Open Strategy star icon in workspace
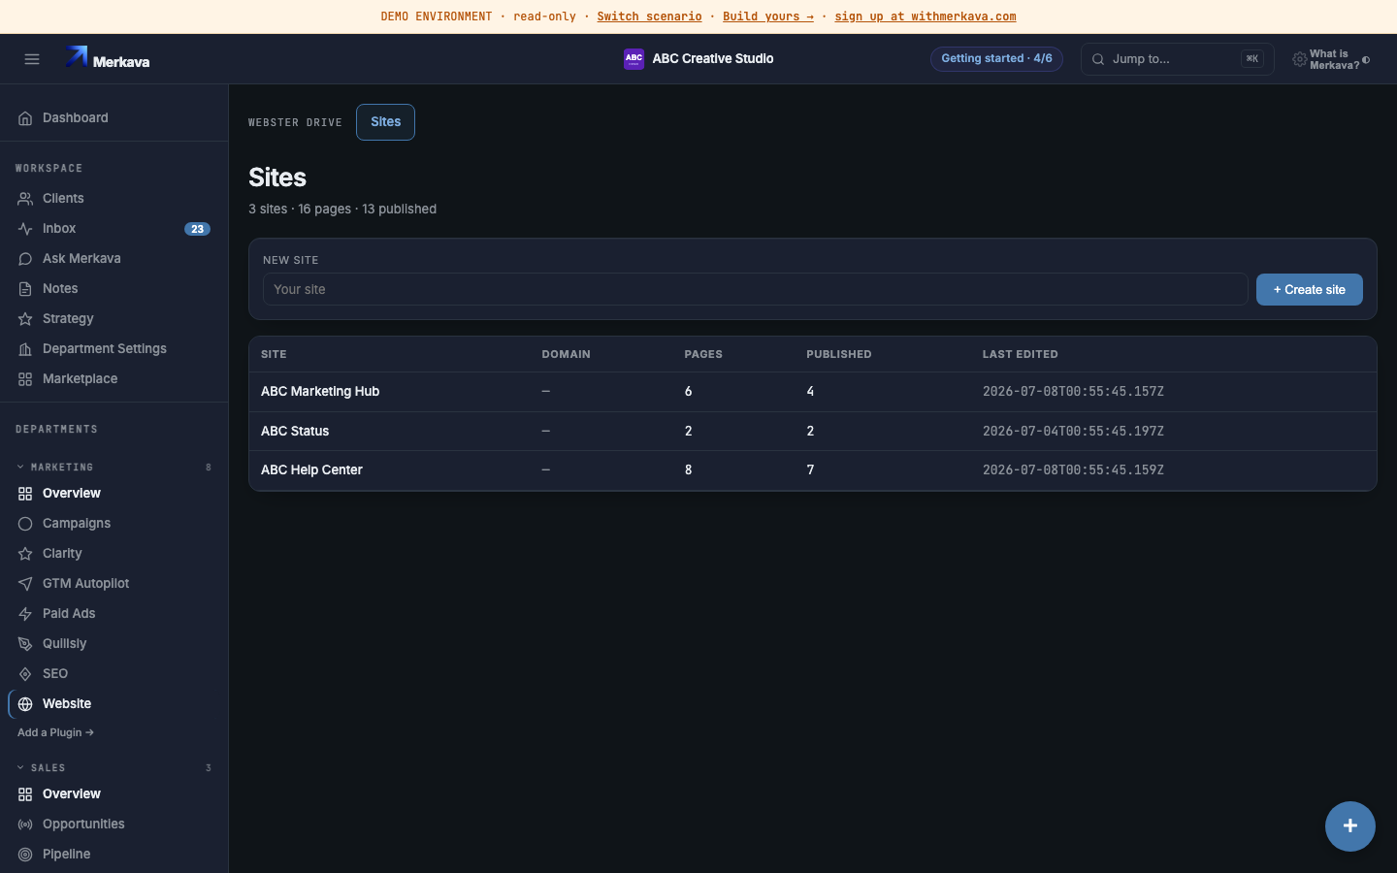This screenshot has height=873, width=1397. coord(25,319)
